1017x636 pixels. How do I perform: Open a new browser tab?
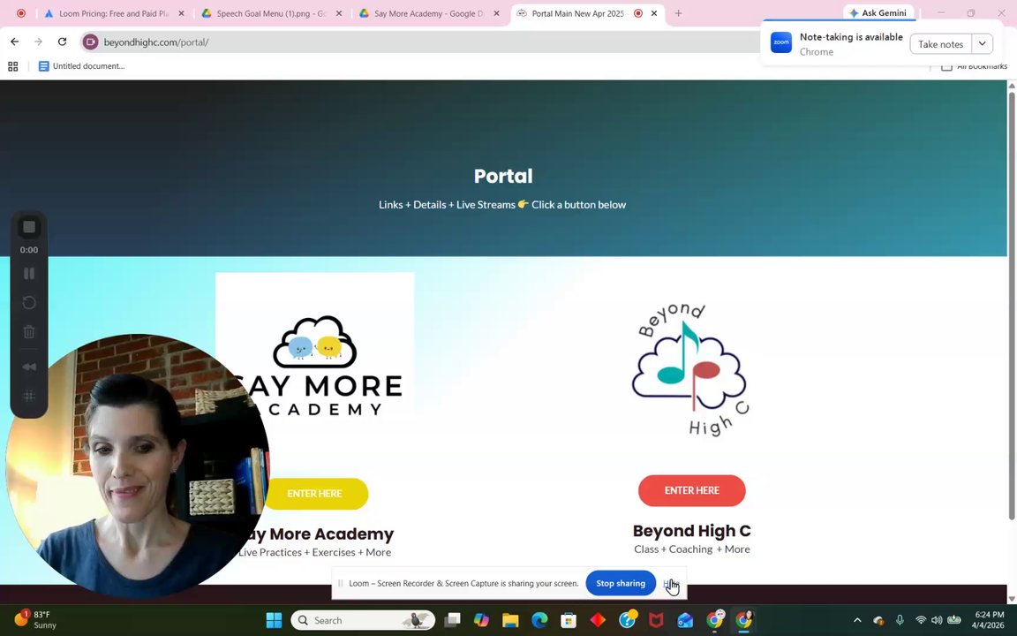click(x=678, y=13)
